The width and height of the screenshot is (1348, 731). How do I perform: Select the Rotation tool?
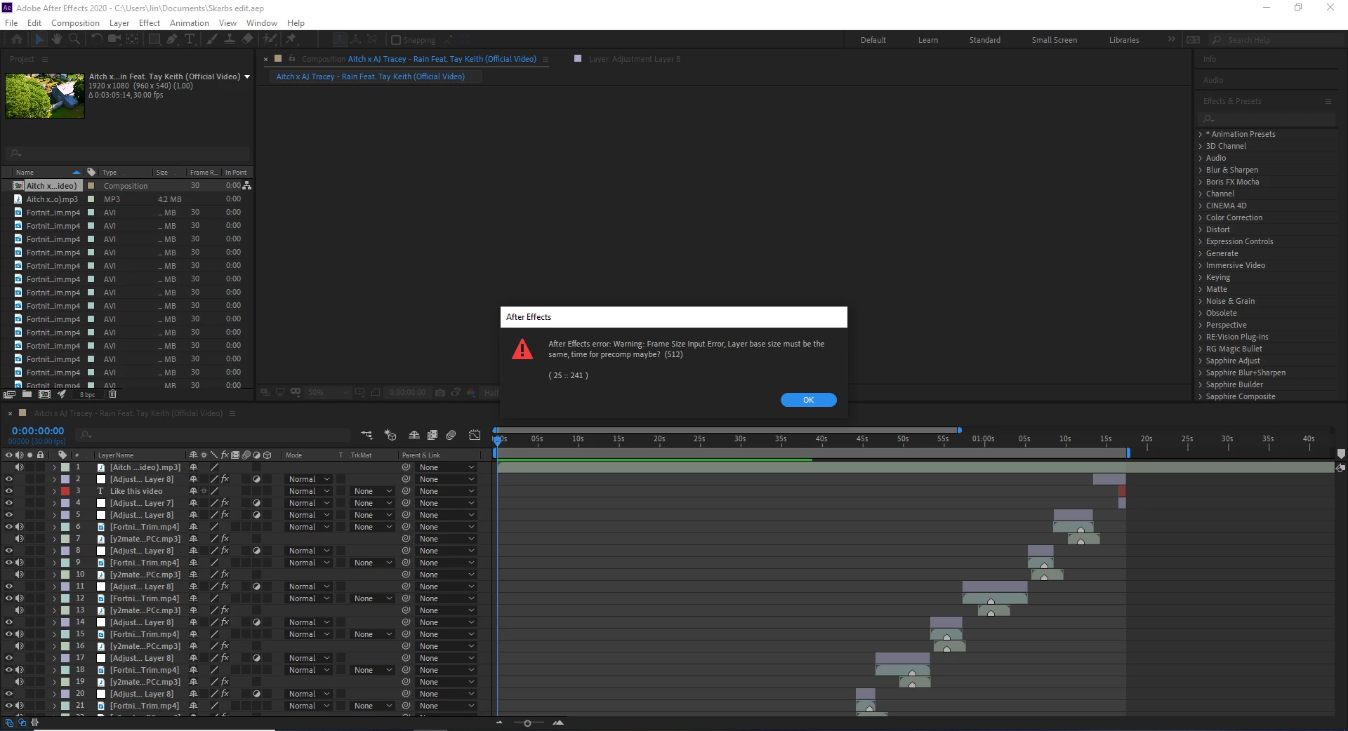pyautogui.click(x=97, y=39)
